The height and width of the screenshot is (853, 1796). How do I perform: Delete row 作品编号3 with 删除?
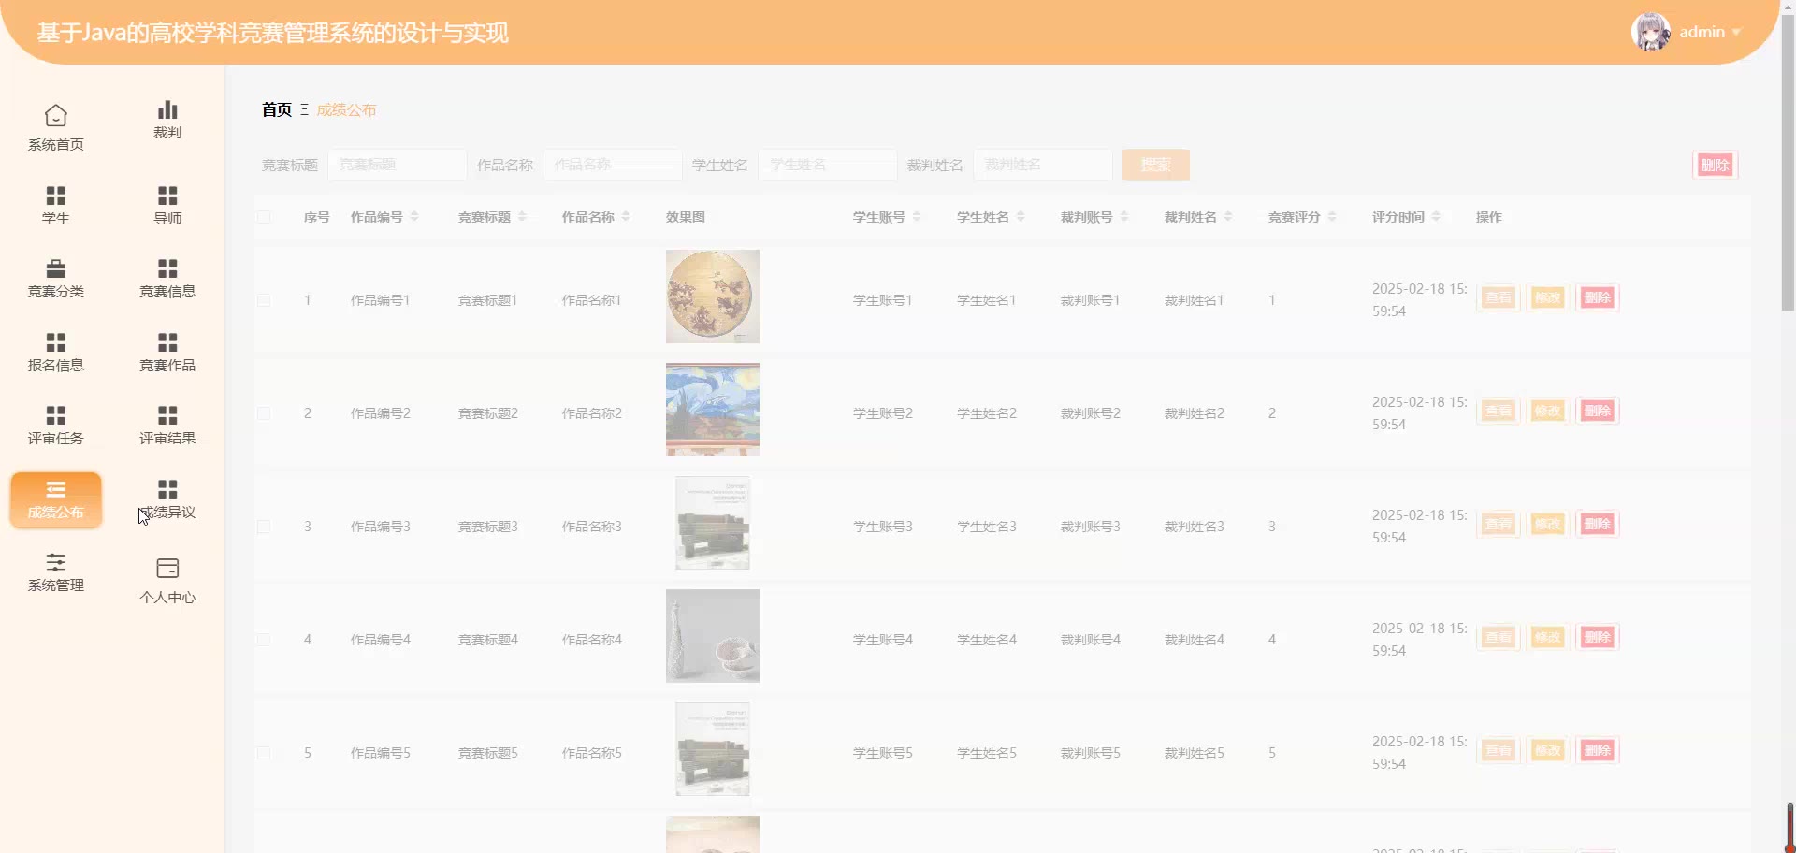(1598, 525)
